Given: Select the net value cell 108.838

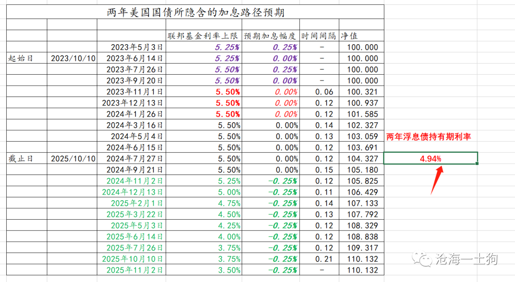Looking at the screenshot, I should click(x=361, y=236).
